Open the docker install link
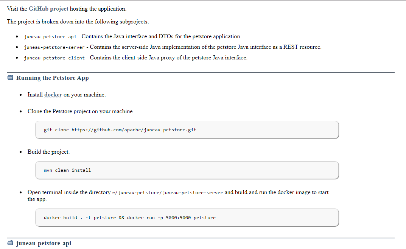The image size is (406, 249). click(x=53, y=95)
